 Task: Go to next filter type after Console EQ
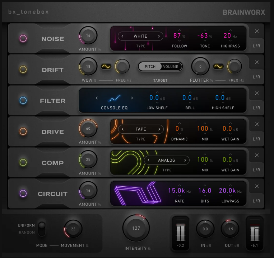coord(132,98)
